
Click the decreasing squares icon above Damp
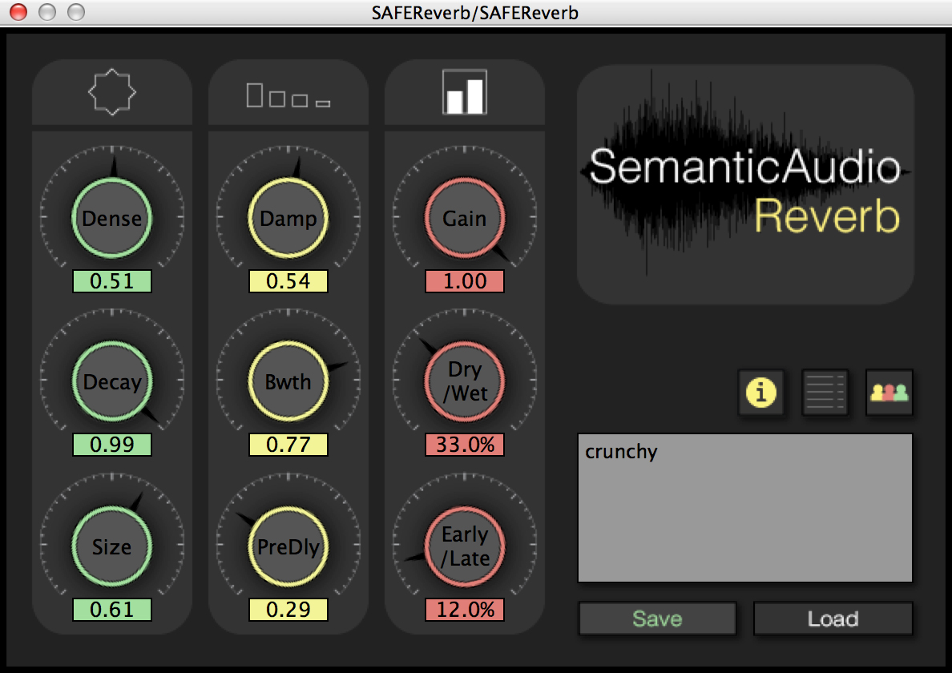click(x=288, y=95)
